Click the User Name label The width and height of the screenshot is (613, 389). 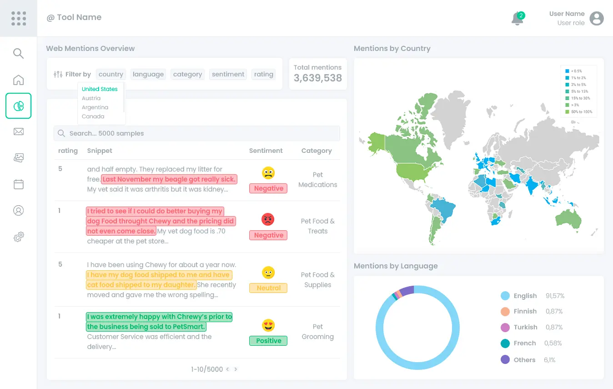[x=567, y=14]
